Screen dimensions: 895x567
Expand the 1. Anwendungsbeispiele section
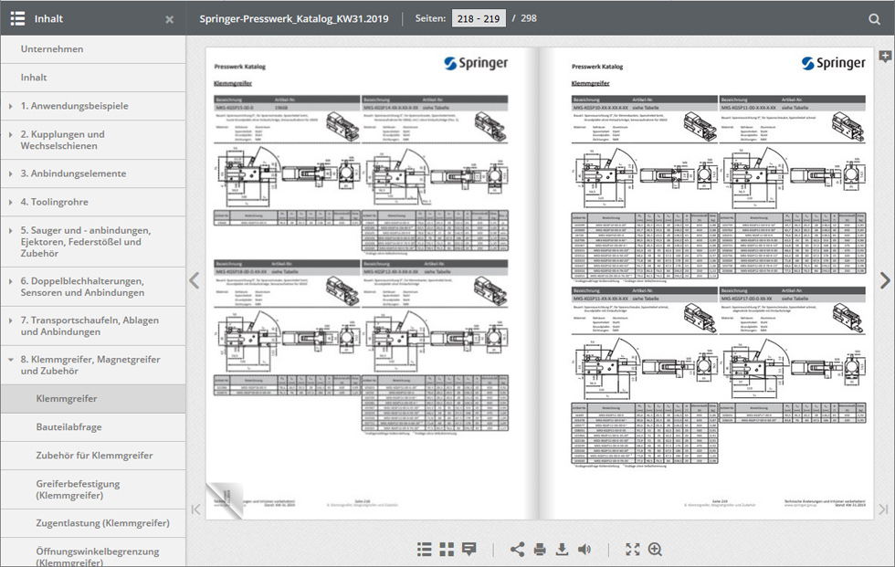click(11, 106)
